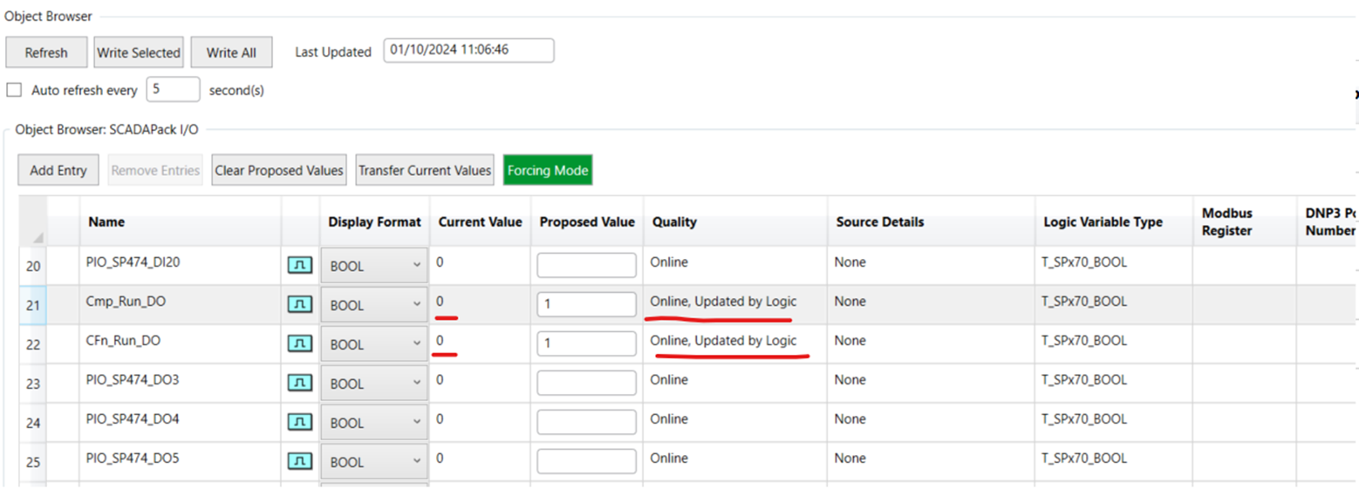The height and width of the screenshot is (489, 1359).
Task: Click the waveform icon for CFn_Run_DO
Action: (x=300, y=343)
